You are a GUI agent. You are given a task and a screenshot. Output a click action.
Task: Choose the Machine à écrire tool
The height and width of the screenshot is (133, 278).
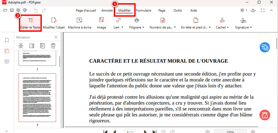(x=80, y=23)
